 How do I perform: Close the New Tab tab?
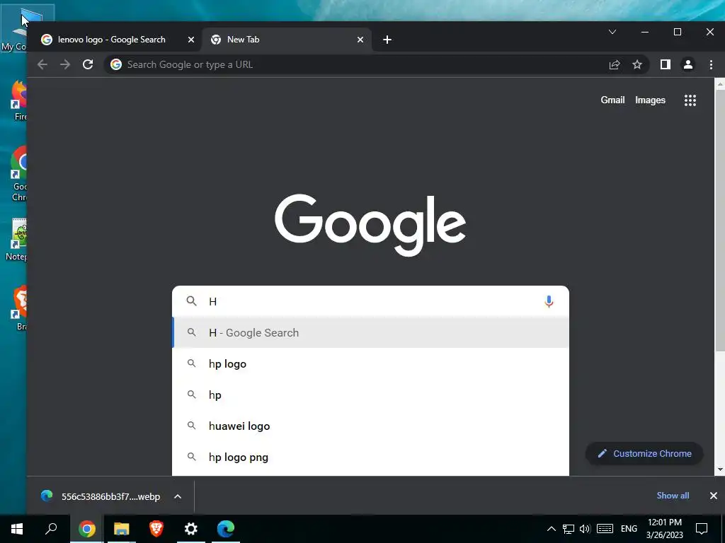pos(360,40)
